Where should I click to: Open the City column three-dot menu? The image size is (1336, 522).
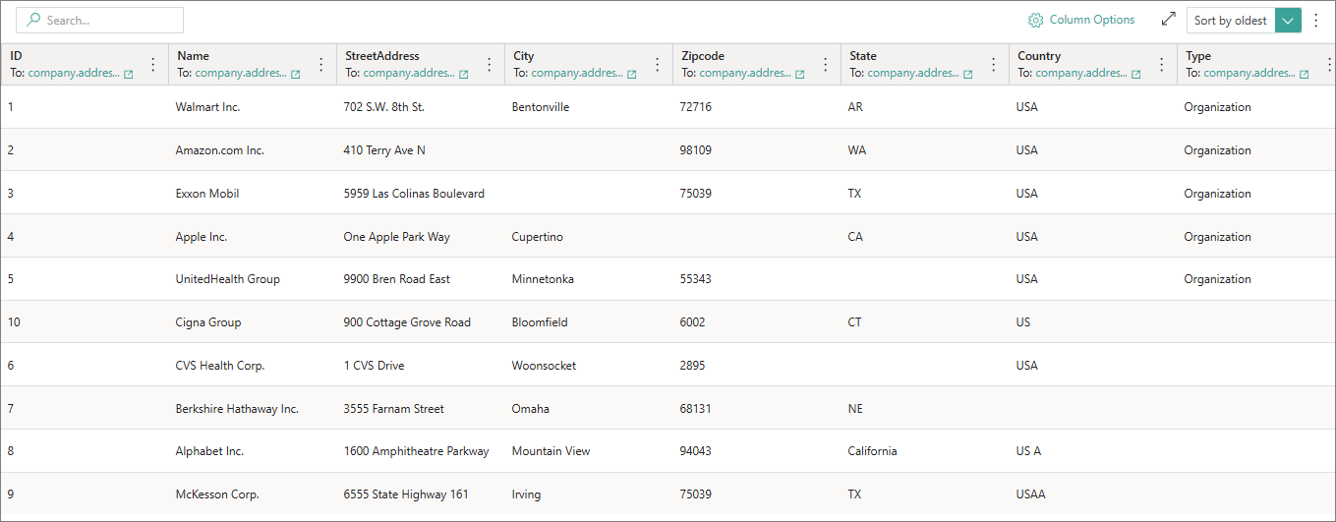click(657, 65)
